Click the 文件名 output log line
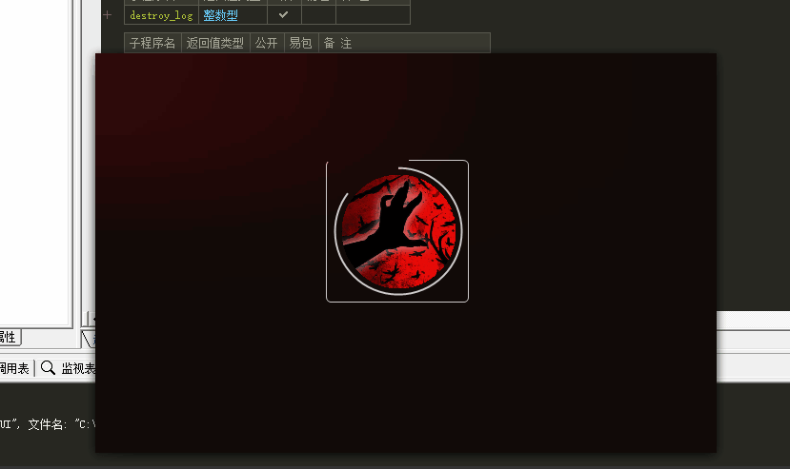Image resolution: width=790 pixels, height=469 pixels. [57, 423]
